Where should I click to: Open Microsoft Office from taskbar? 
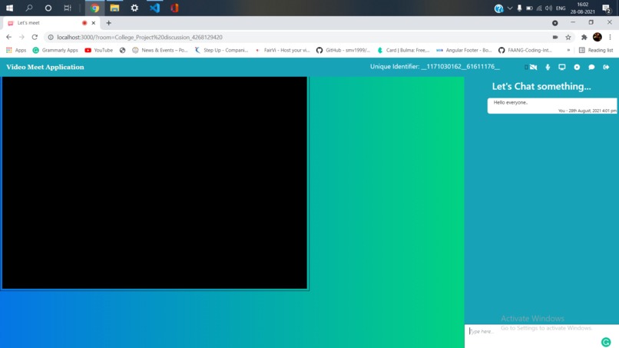[174, 8]
